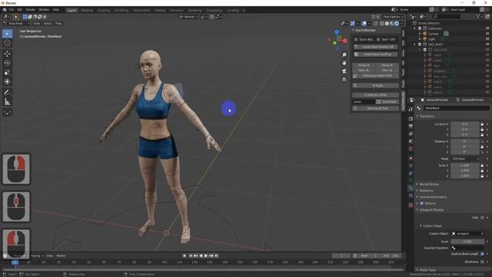
Task: Pick the Rotate tool
Action: 7,63
